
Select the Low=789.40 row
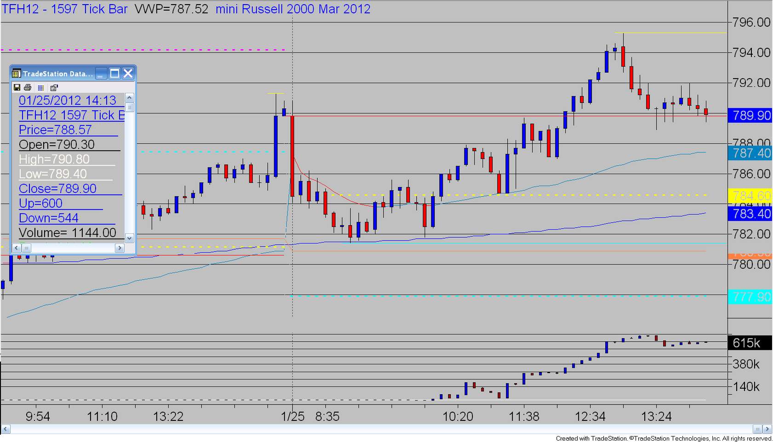pos(53,174)
